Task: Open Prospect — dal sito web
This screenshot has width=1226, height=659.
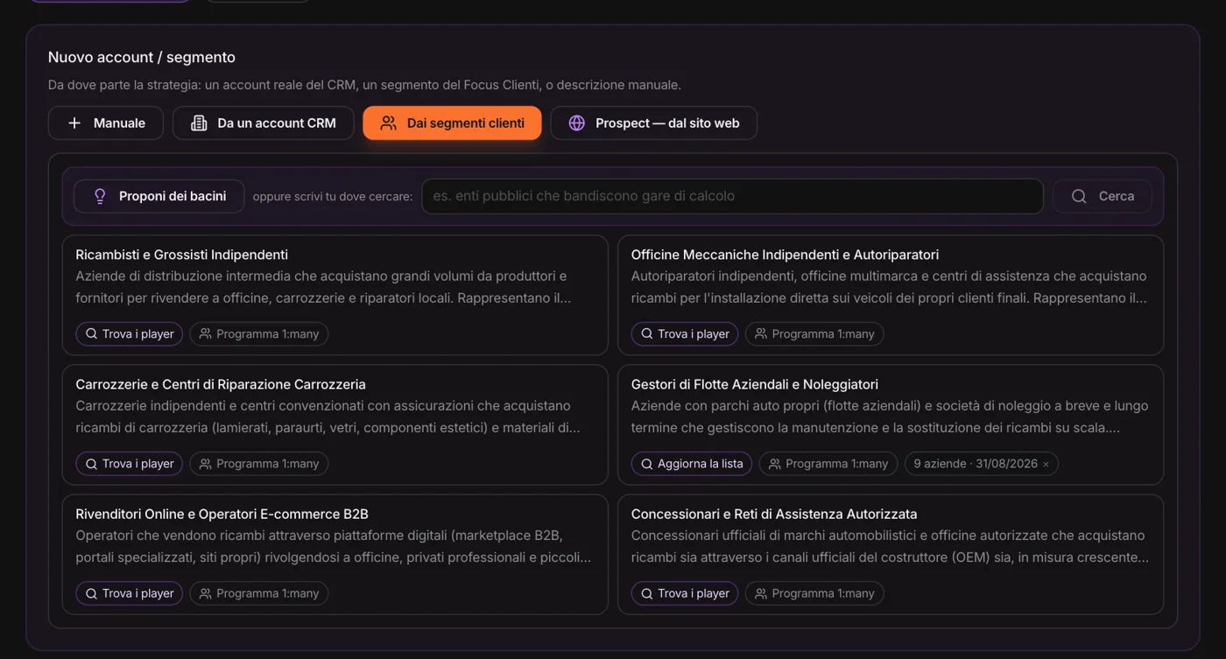Action: pos(653,123)
